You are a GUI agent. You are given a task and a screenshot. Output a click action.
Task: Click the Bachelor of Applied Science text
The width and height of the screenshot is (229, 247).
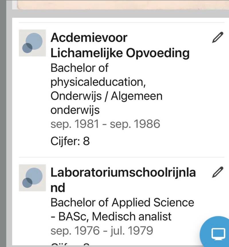(122, 202)
